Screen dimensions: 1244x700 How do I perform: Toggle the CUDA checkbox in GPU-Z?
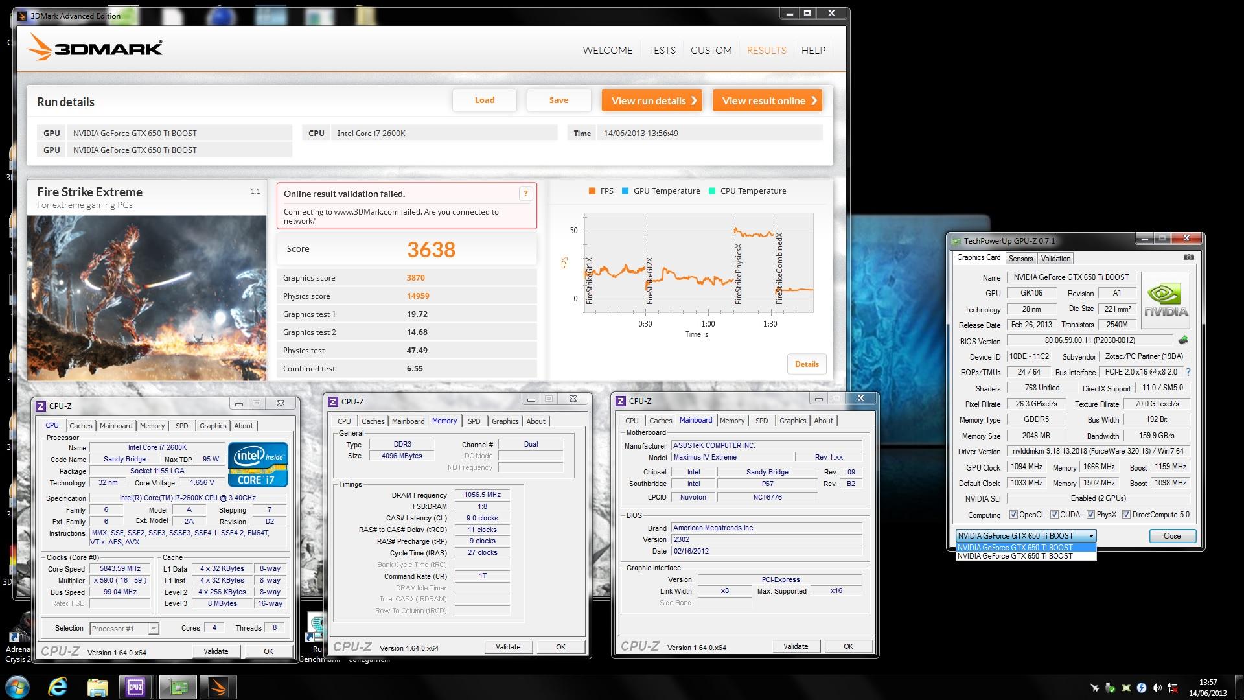click(1054, 515)
